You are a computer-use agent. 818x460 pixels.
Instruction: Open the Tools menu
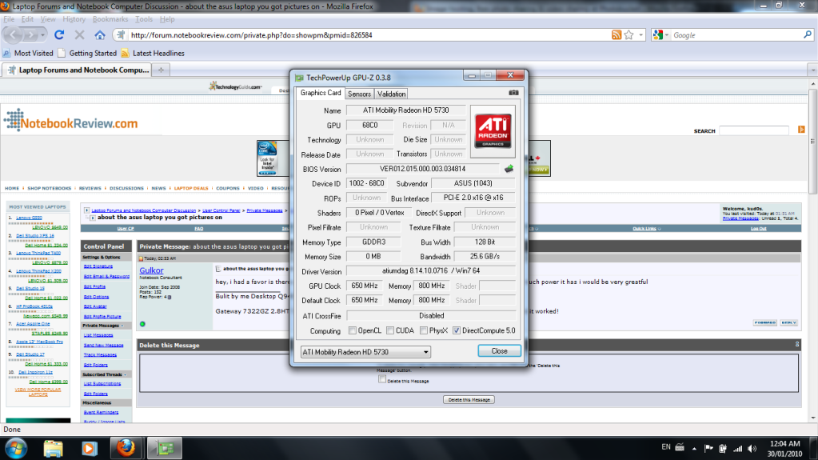(x=143, y=19)
